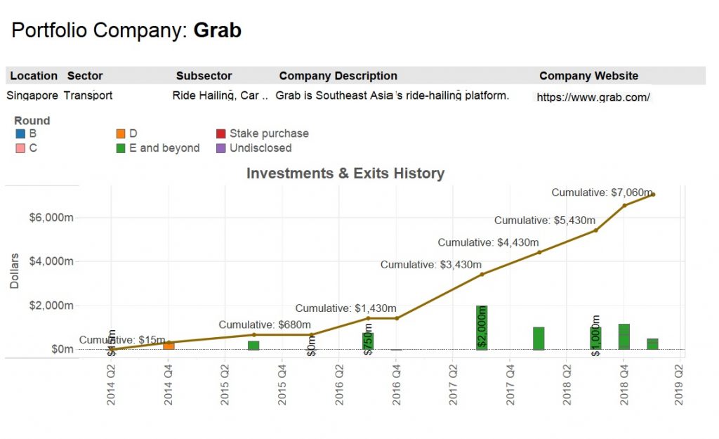Click the Location column header
719x439 pixels.
pyautogui.click(x=34, y=76)
